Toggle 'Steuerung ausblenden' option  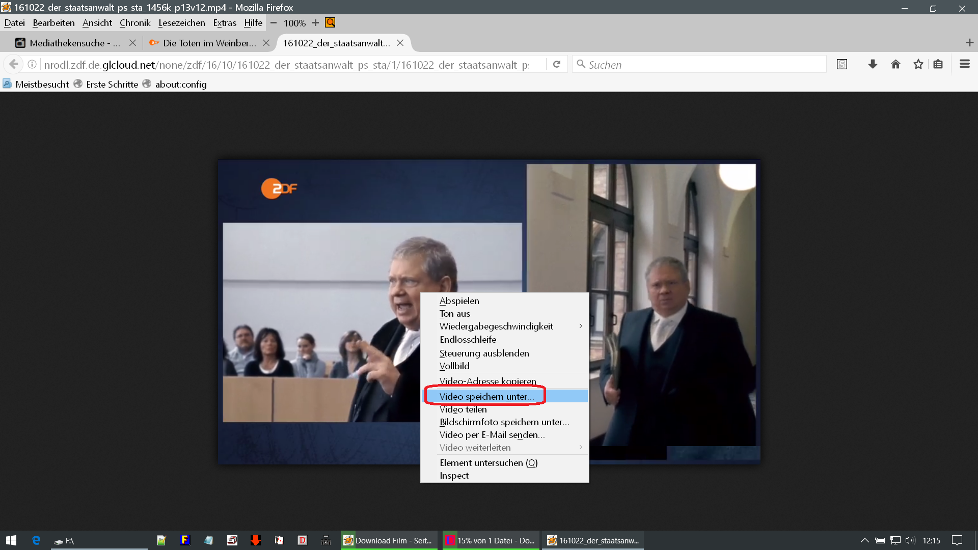(x=484, y=353)
